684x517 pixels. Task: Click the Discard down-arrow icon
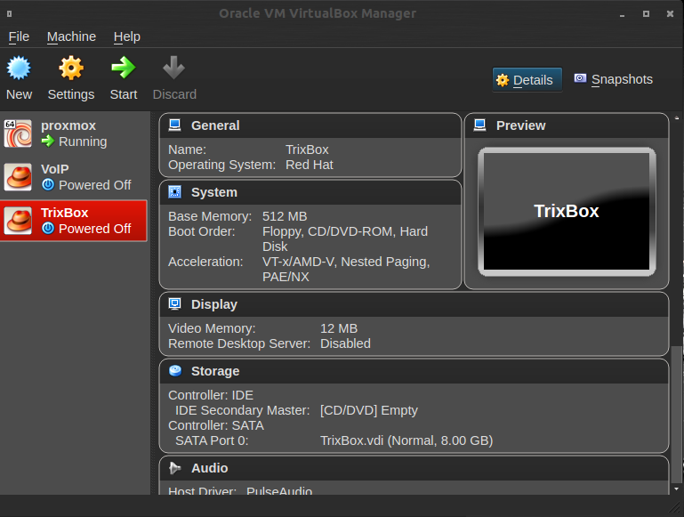[174, 68]
